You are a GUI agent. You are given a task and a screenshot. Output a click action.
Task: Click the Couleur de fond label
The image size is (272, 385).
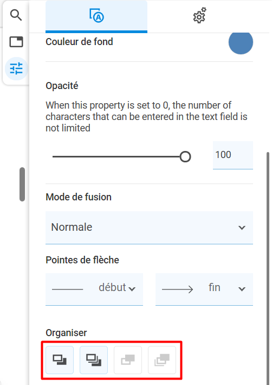pyautogui.click(x=79, y=42)
